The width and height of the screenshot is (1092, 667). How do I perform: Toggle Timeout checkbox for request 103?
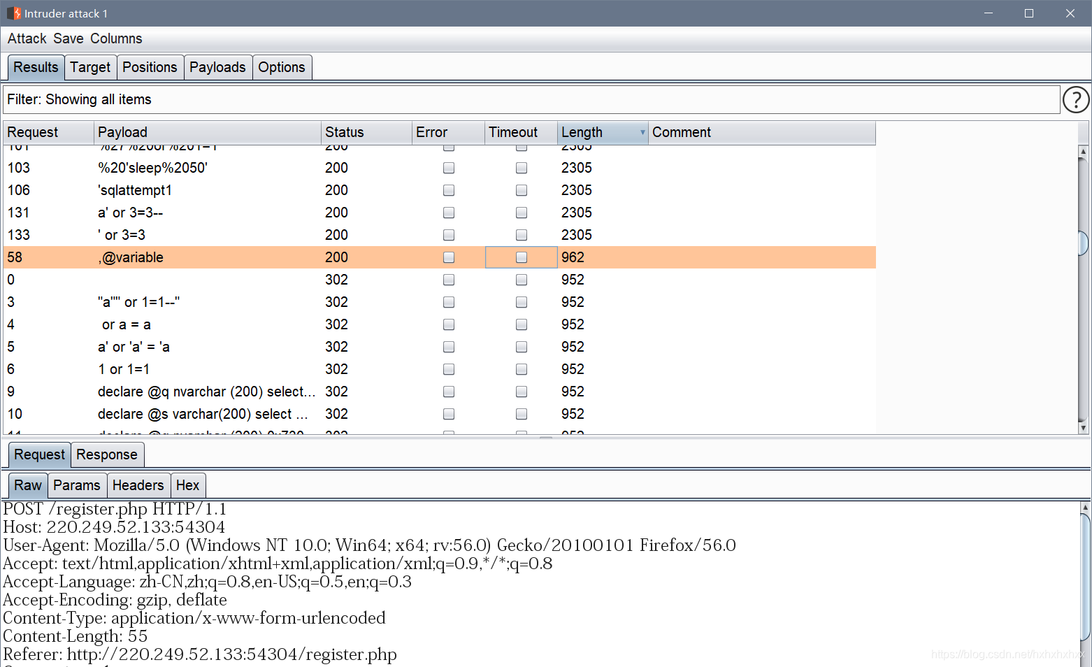pyautogui.click(x=522, y=168)
